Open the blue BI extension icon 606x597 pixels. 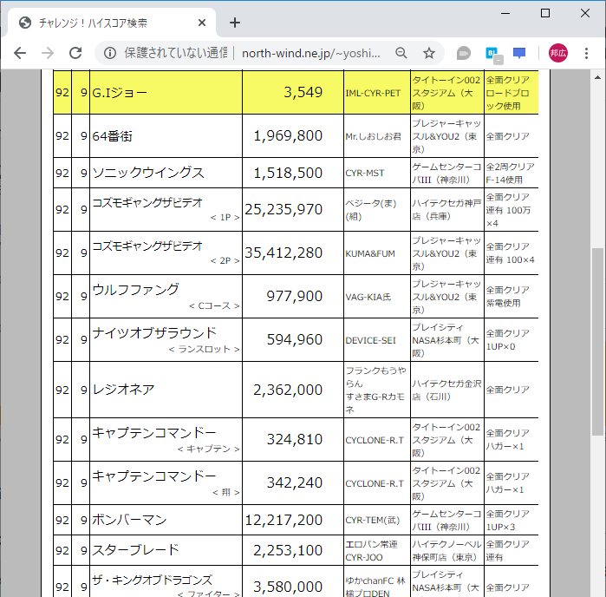click(x=493, y=54)
